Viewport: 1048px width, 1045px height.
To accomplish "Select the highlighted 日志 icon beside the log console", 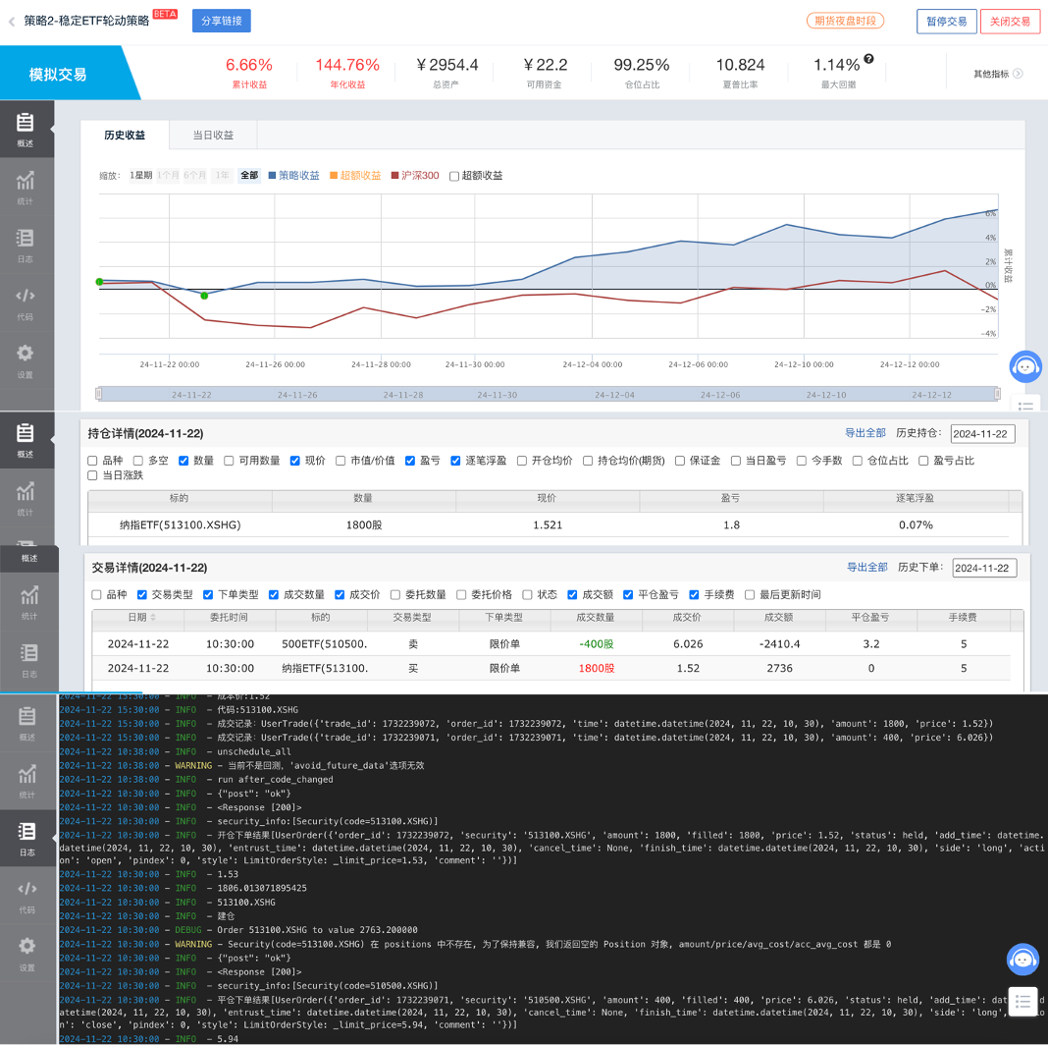I will click(x=26, y=838).
